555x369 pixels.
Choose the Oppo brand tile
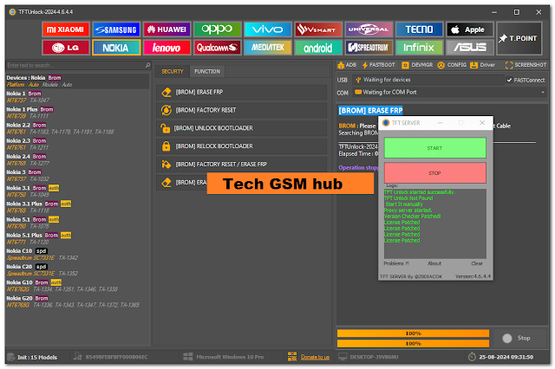(x=218, y=29)
